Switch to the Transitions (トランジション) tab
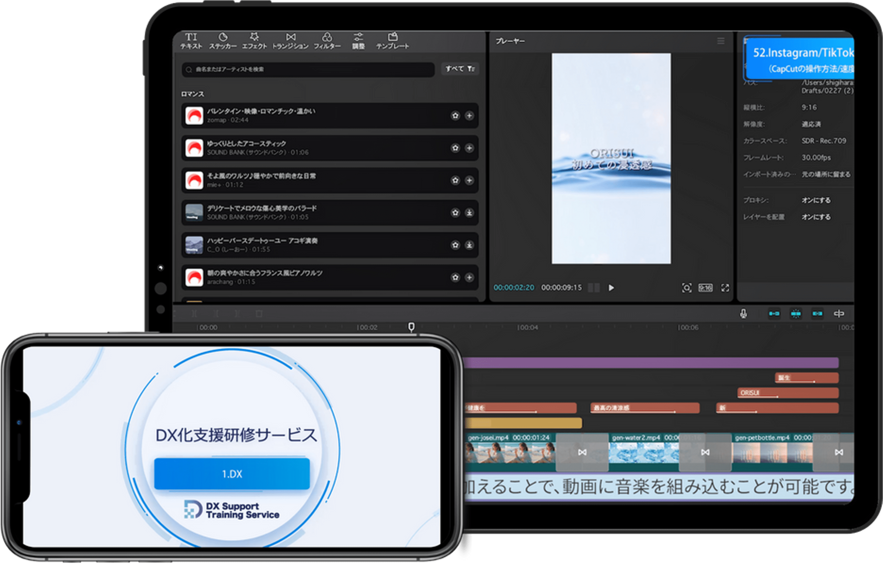 click(x=290, y=41)
